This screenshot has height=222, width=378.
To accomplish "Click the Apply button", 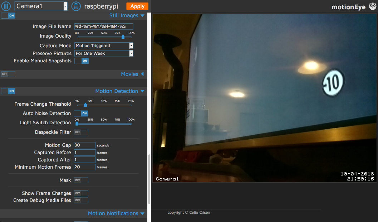I will [137, 6].
